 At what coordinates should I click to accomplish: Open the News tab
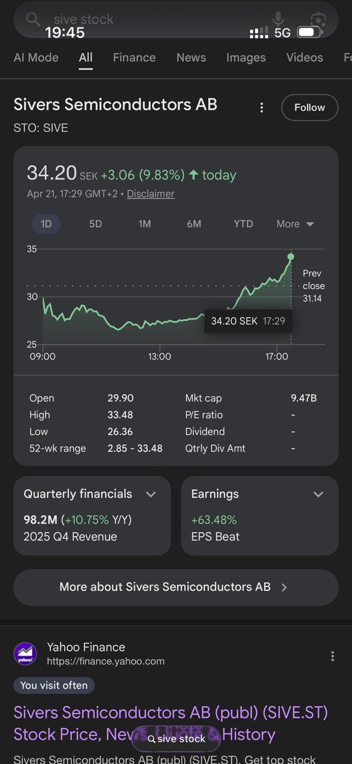point(191,57)
